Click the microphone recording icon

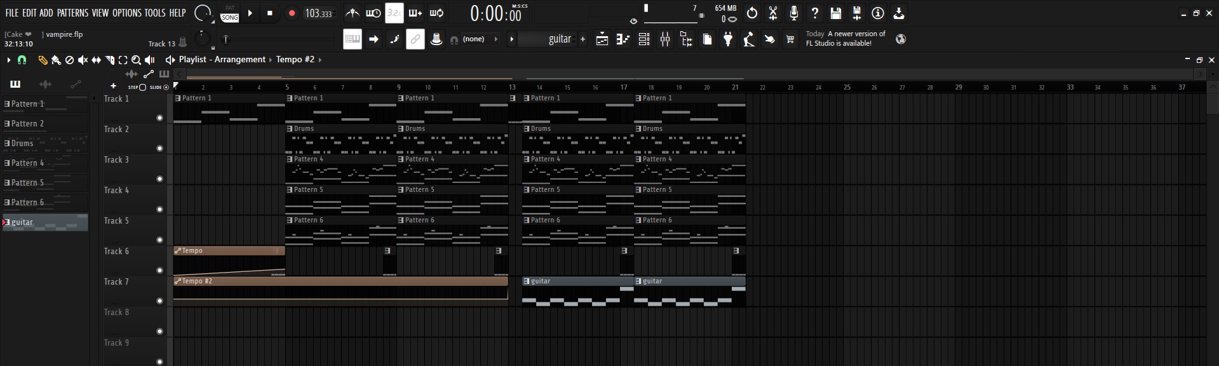click(x=794, y=13)
